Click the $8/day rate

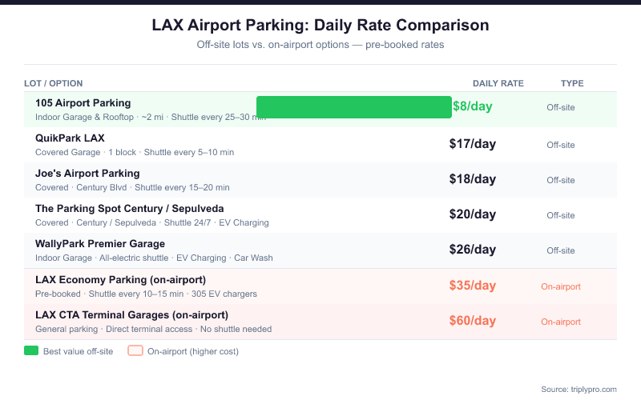[473, 106]
